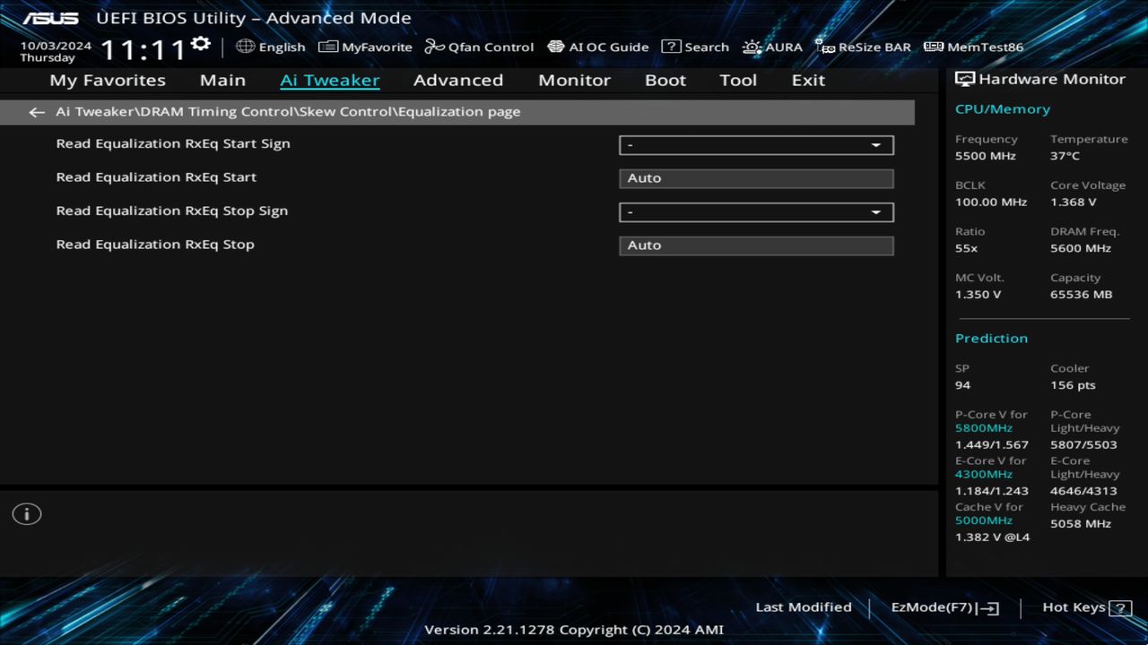The width and height of the screenshot is (1148, 645).
Task: Click the Search icon in the toolbar
Action: coord(695,47)
